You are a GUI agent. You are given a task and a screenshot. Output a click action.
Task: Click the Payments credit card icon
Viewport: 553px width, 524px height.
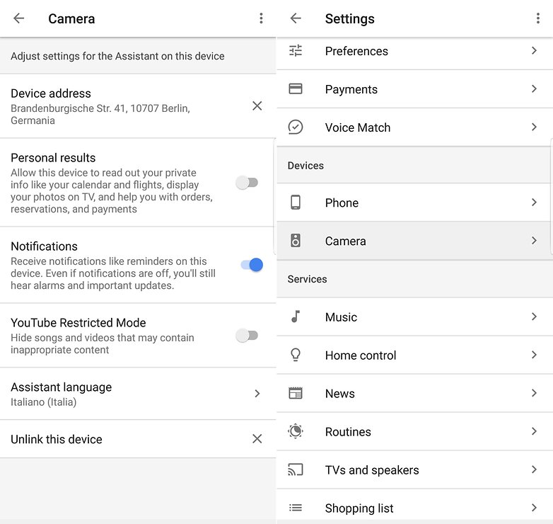[x=296, y=89]
